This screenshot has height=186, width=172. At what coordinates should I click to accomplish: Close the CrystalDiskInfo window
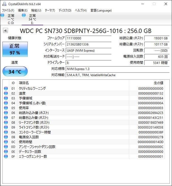(x=166, y=4)
